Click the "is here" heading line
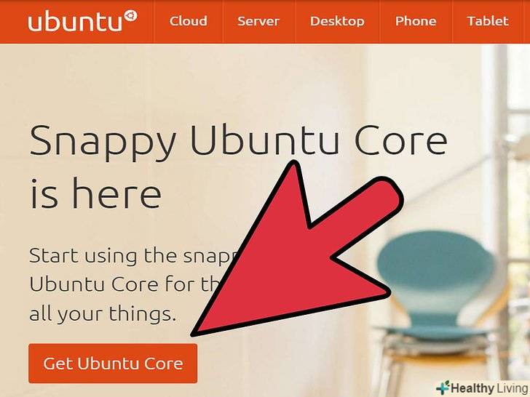Image resolution: width=530 pixels, height=397 pixels. click(x=95, y=193)
